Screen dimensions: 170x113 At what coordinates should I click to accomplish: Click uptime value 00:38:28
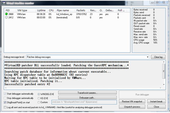coord(41,14)
